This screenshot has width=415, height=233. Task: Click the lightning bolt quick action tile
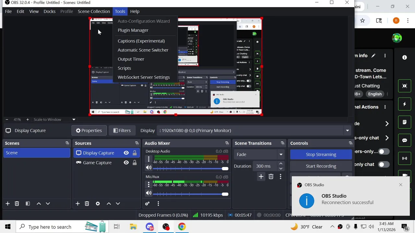click(405, 104)
